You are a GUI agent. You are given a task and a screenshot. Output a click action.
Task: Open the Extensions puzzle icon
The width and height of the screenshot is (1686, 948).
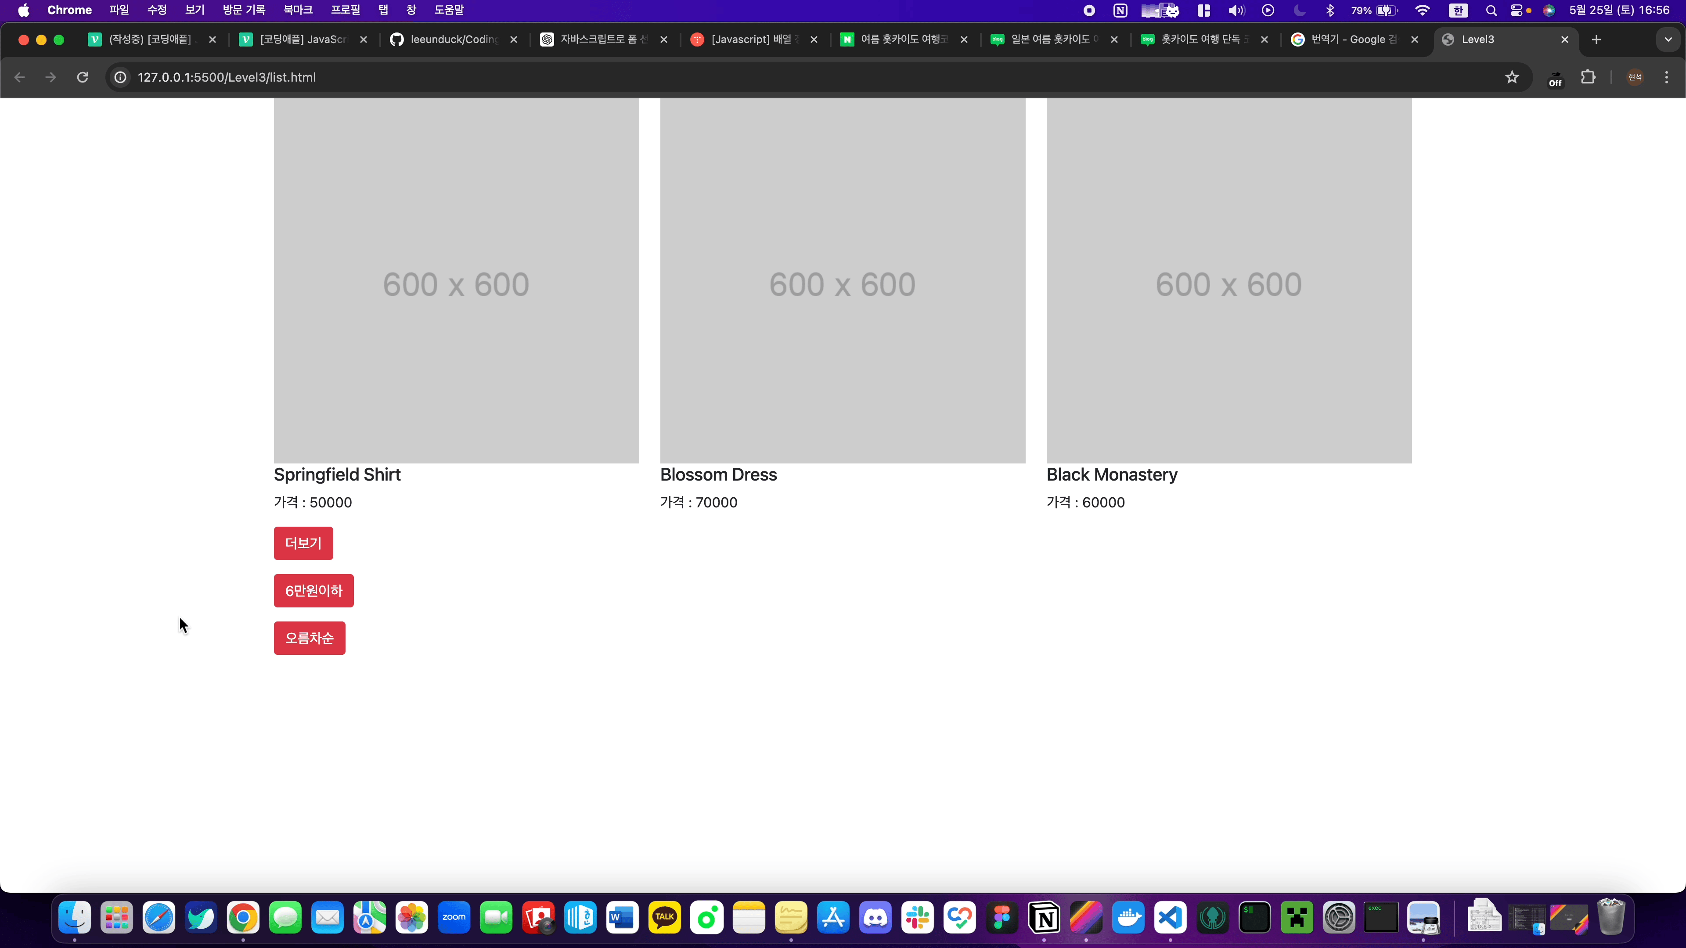[1588, 77]
